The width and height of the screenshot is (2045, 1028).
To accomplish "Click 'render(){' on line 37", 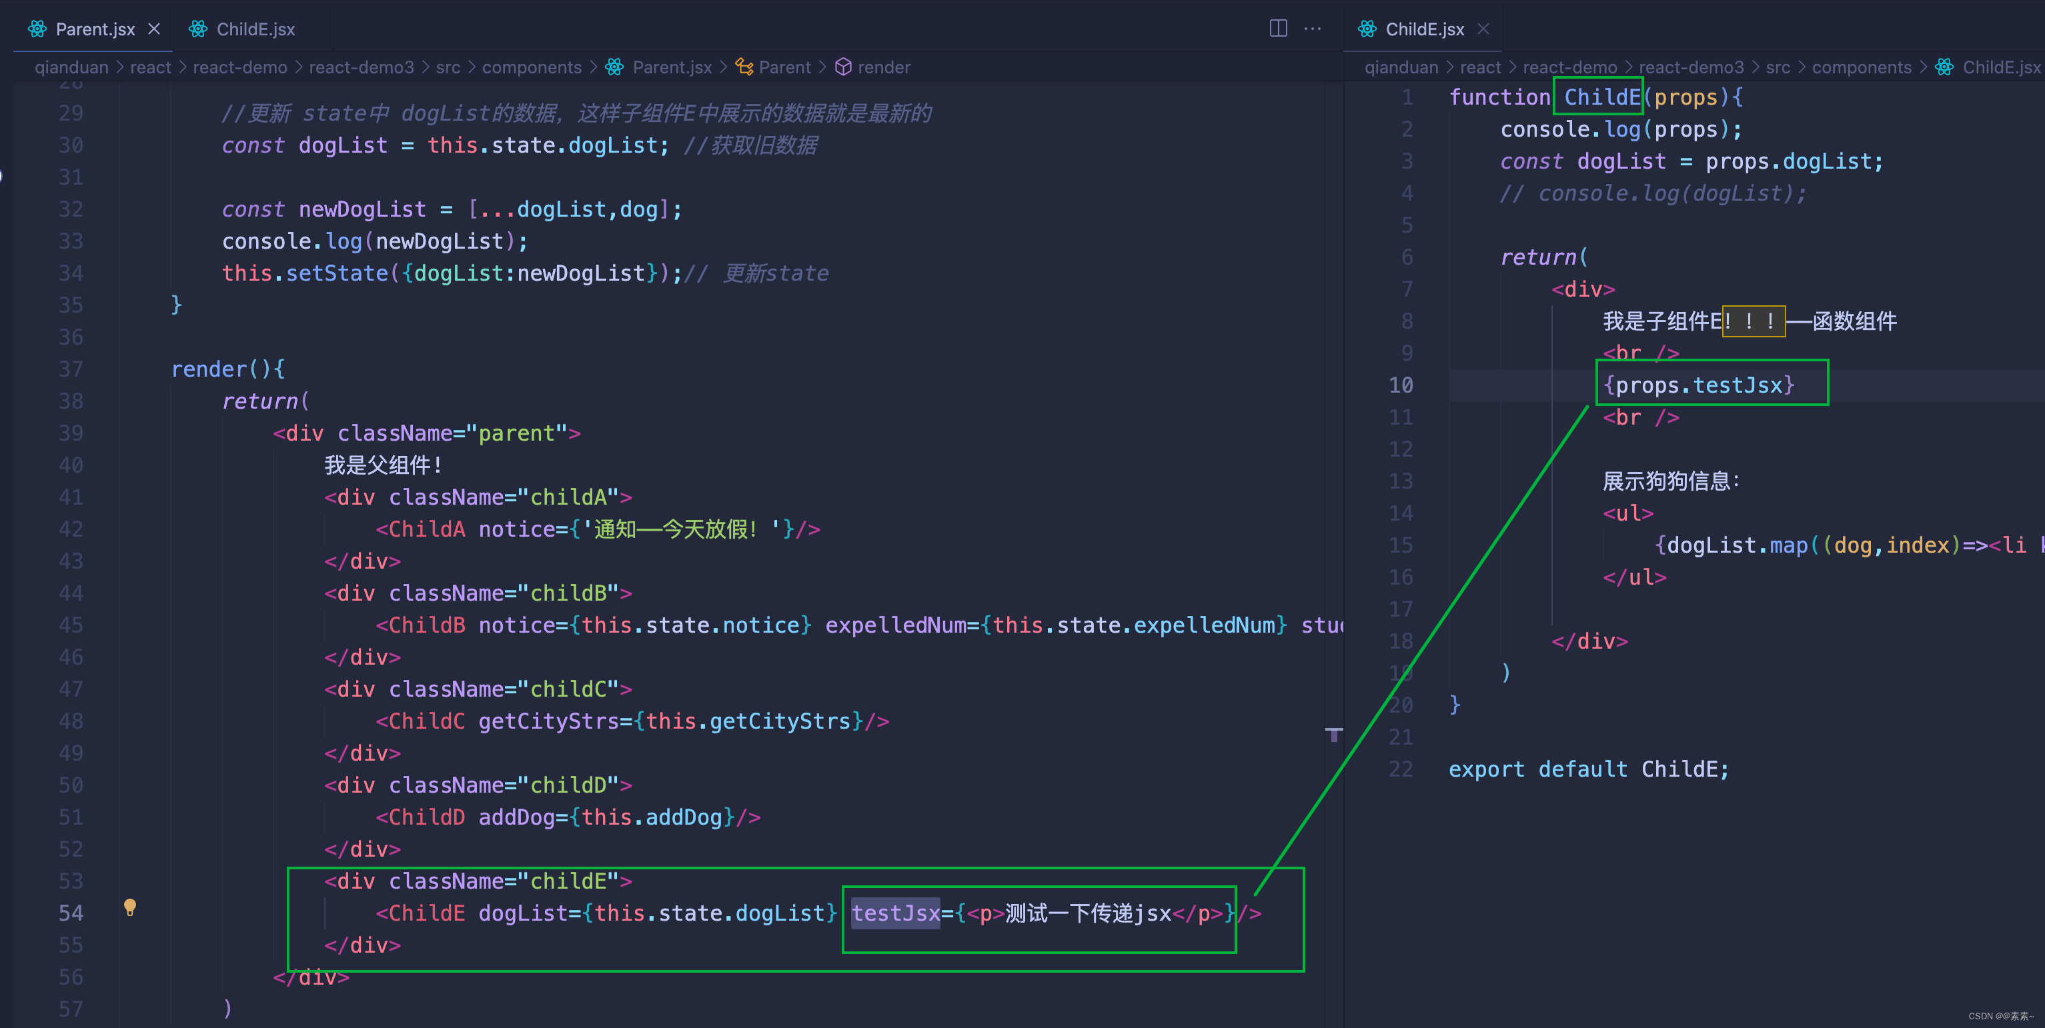I will 229,369.
